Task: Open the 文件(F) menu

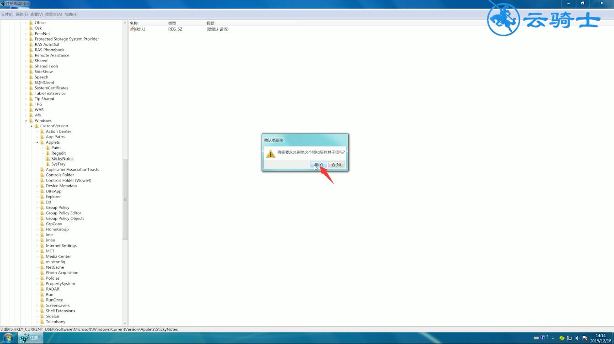Action: pyautogui.click(x=7, y=14)
